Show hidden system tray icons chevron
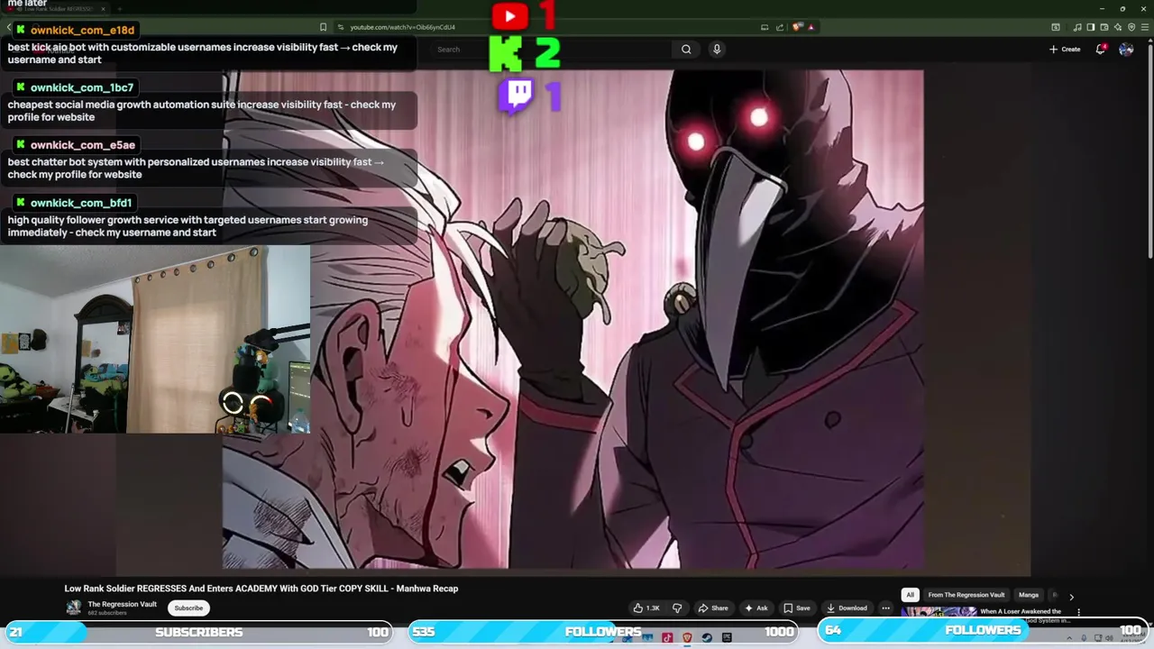Viewport: 1154px width, 649px height. (1069, 638)
